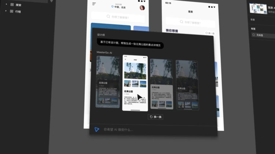Click the user avatar in home mockup
The height and width of the screenshot is (154, 275).
[142, 8]
